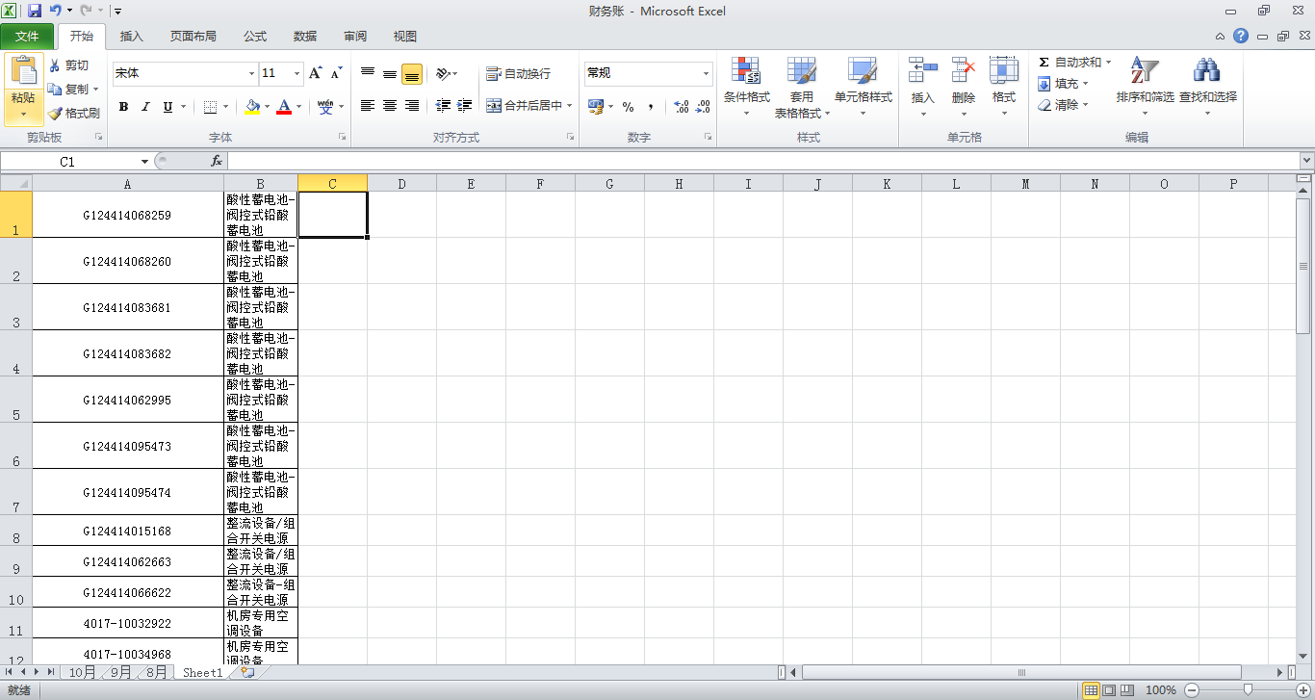Switch to the Insert (插入) ribbon tab
This screenshot has height=700, width=1315.
tap(131, 37)
